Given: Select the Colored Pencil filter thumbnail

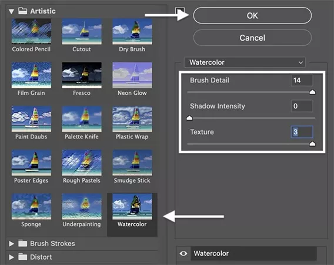Looking at the screenshot, I should tap(31, 31).
